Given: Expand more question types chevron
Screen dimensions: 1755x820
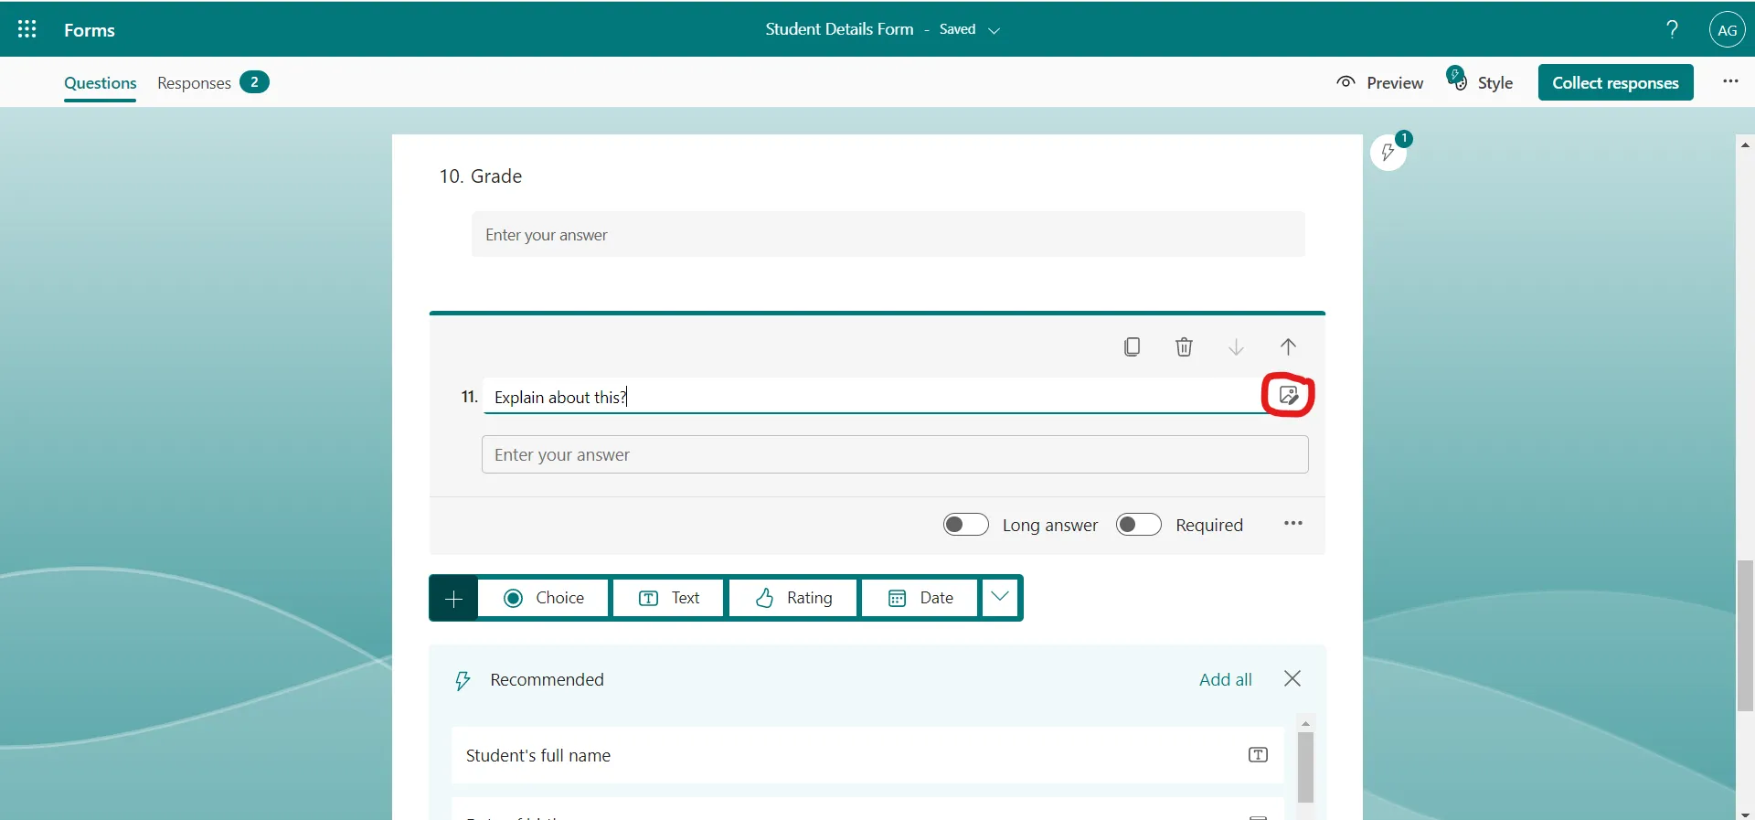Looking at the screenshot, I should [1000, 598].
